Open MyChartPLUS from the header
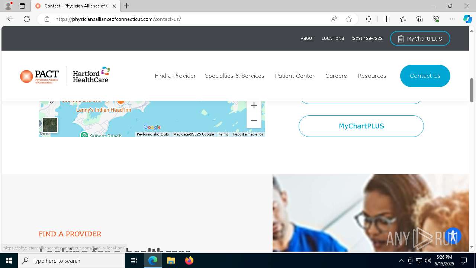476x268 pixels. 420,39
